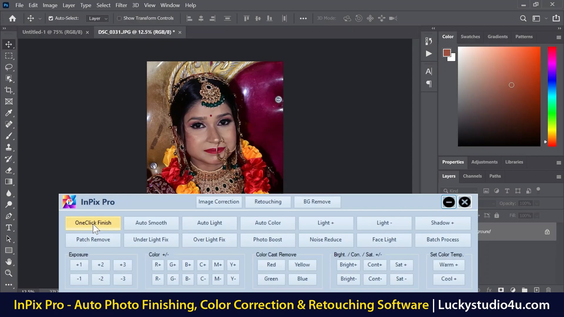This screenshot has height=317, width=564.
Task: Click the Auto Smooth button
Action: [x=151, y=223]
